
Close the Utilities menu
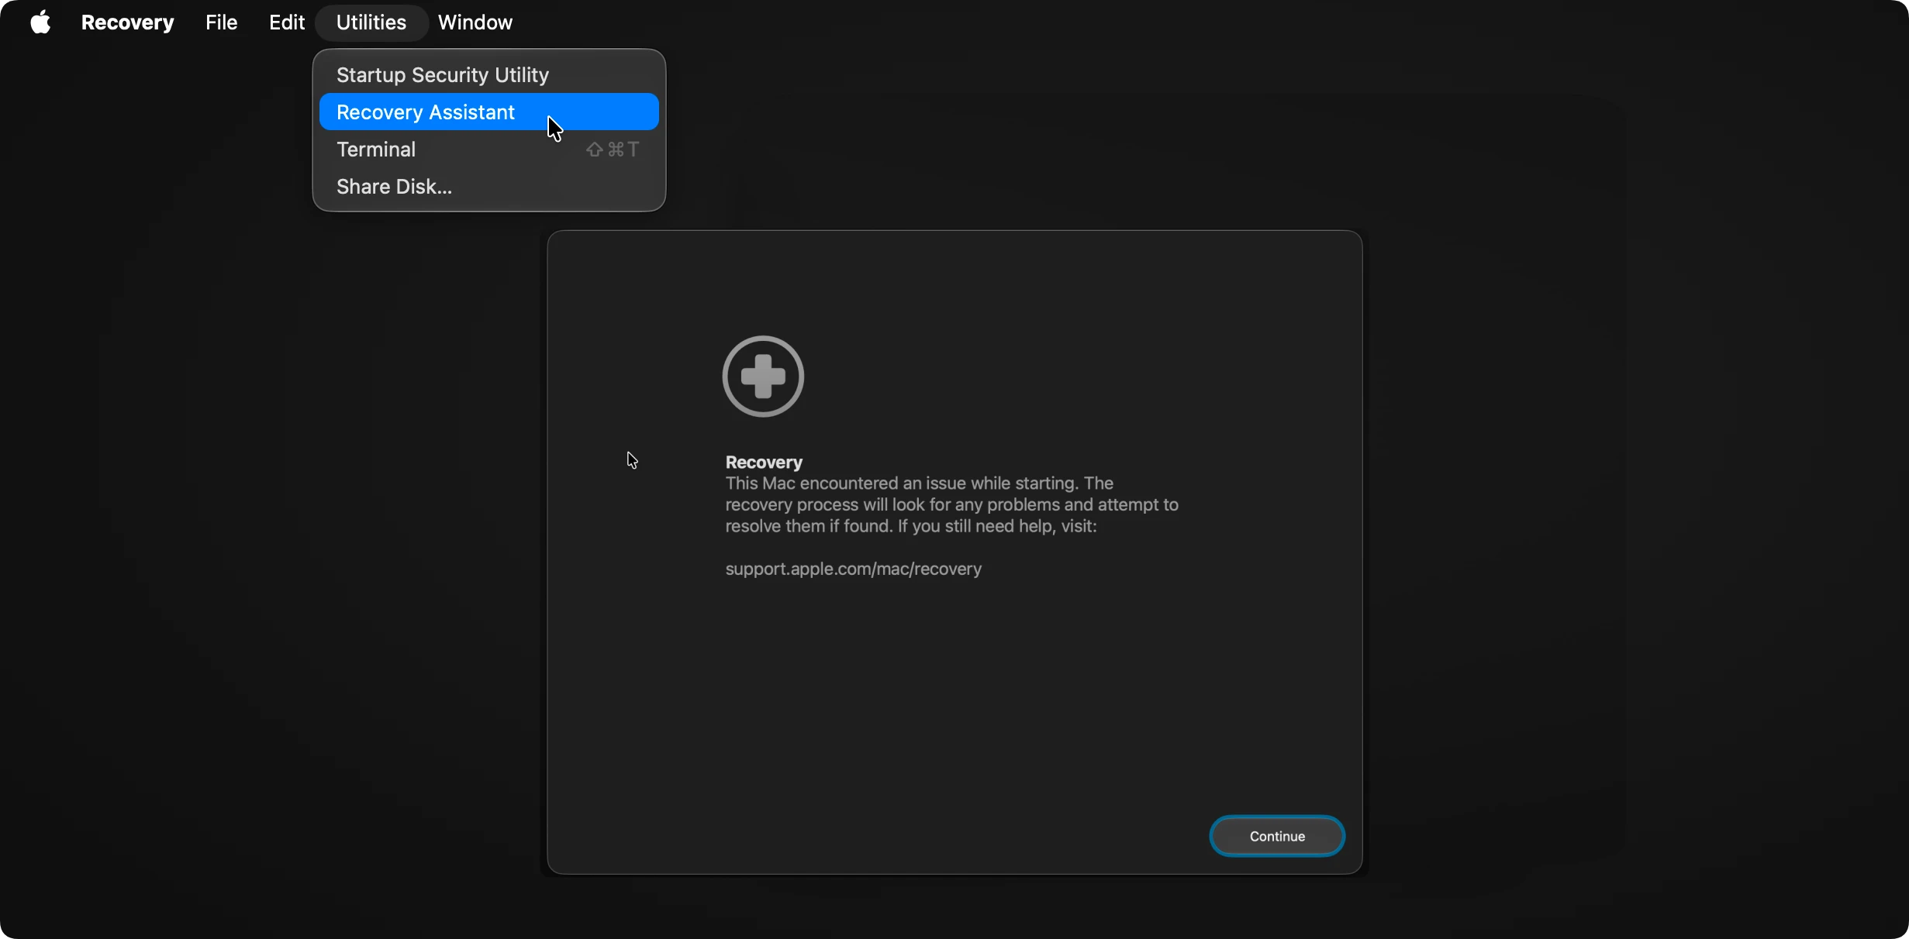(371, 22)
